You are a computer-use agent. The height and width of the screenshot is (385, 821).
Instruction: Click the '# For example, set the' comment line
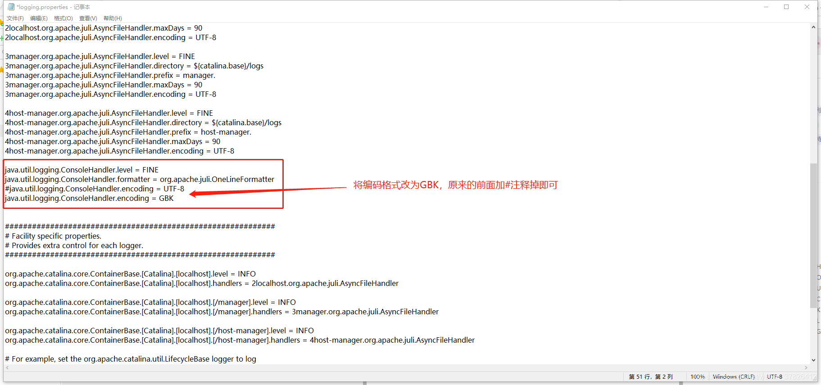tap(131, 359)
